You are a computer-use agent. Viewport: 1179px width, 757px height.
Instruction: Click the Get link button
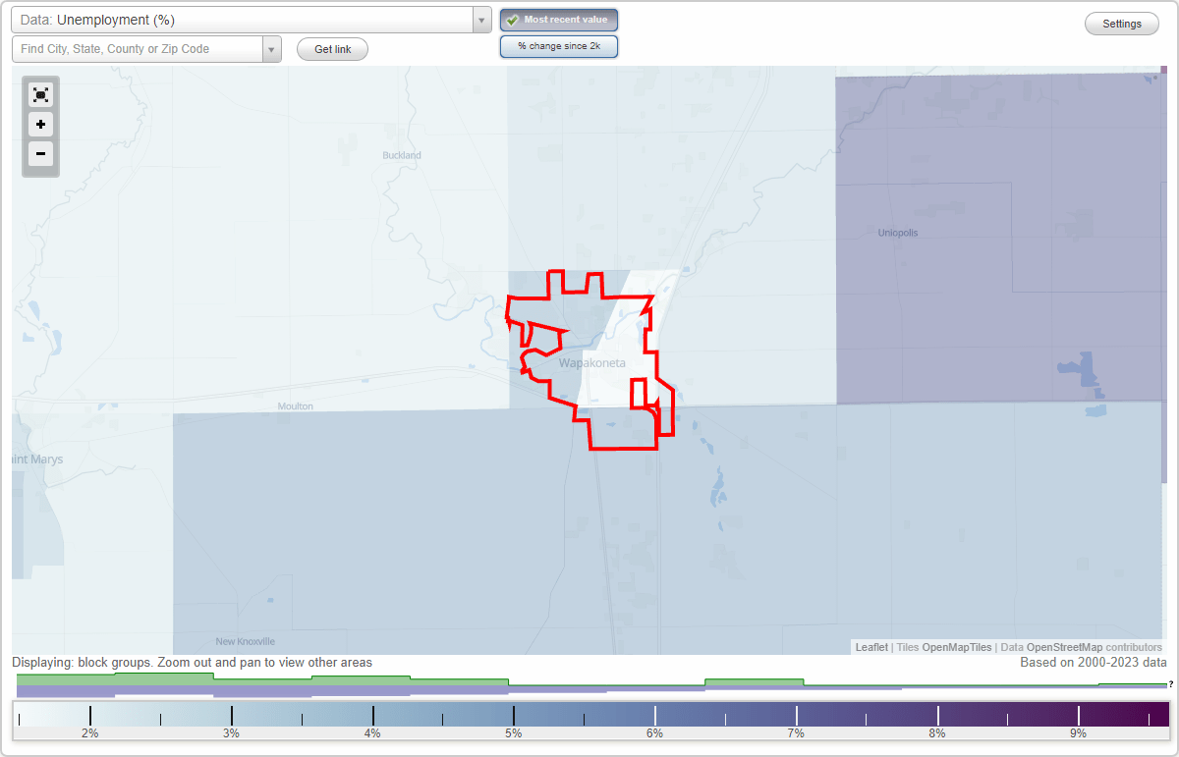coord(332,49)
